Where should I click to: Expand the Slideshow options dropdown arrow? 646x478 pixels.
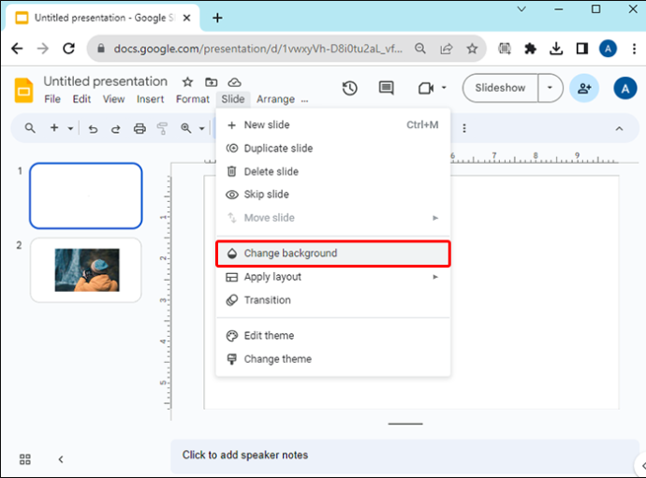coord(550,88)
